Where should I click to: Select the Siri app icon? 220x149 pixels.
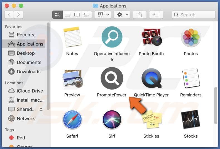click(x=112, y=120)
